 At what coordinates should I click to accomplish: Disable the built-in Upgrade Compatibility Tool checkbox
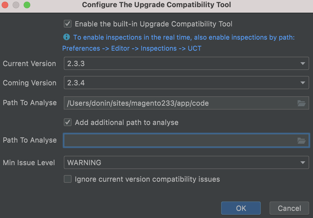[68, 24]
